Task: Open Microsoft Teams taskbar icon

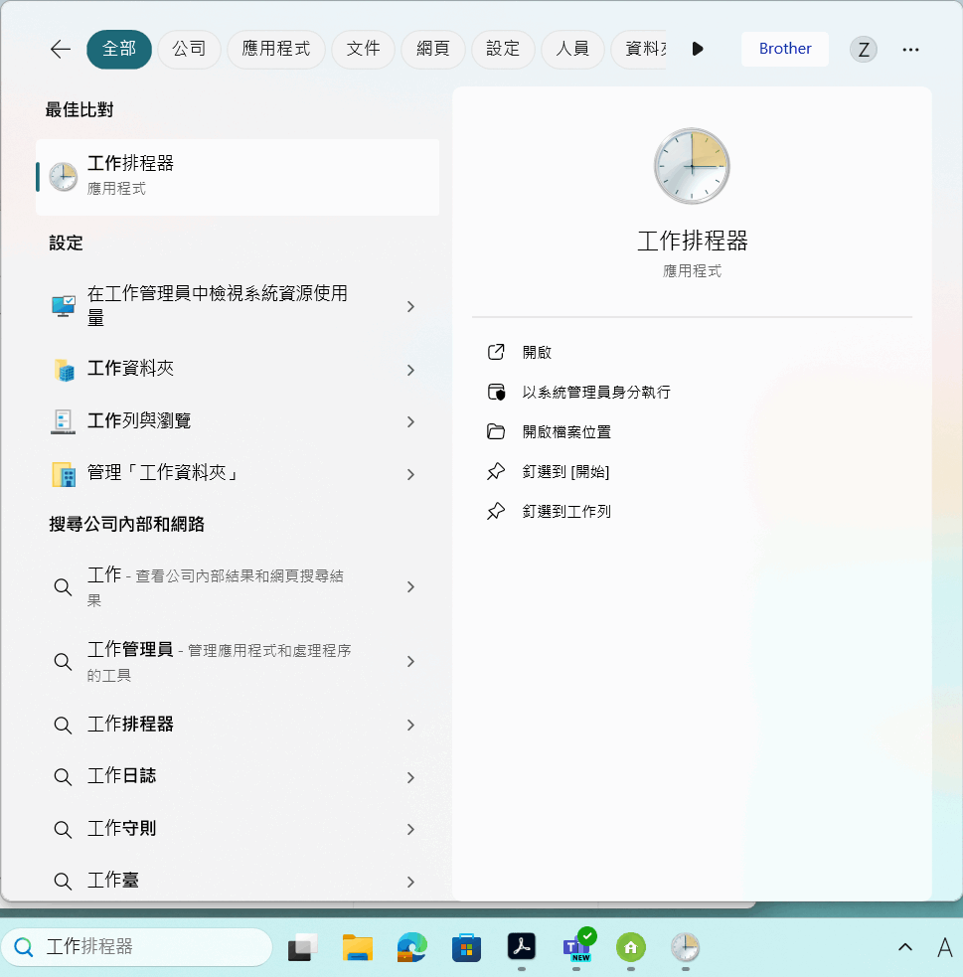Action: (x=577, y=946)
